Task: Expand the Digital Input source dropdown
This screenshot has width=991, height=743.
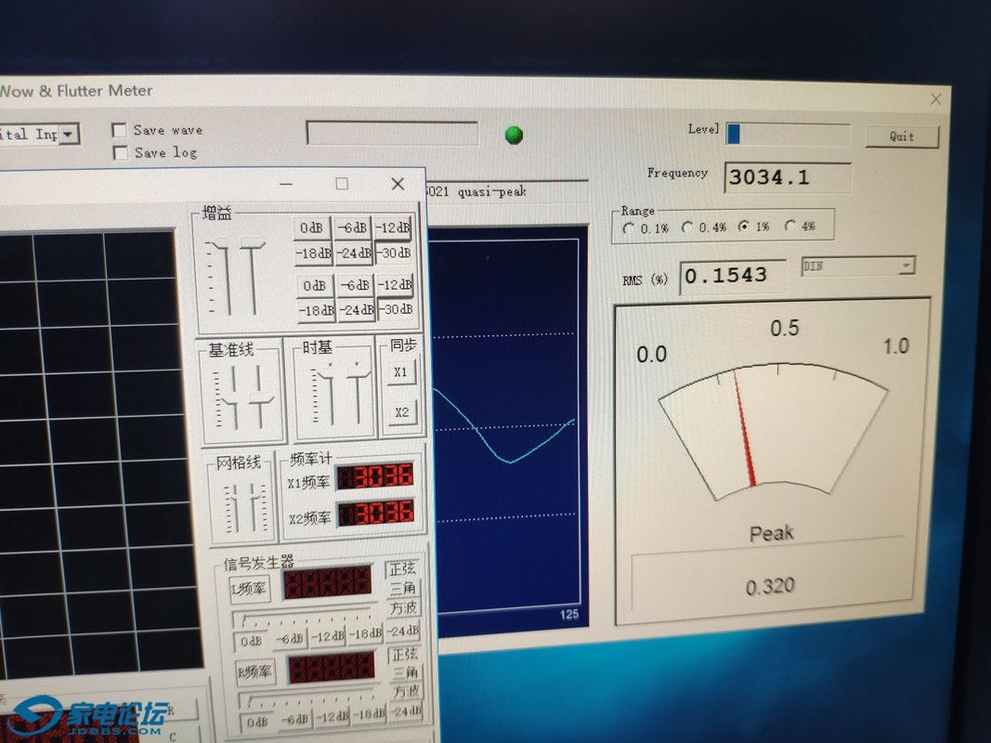Action: tap(70, 134)
